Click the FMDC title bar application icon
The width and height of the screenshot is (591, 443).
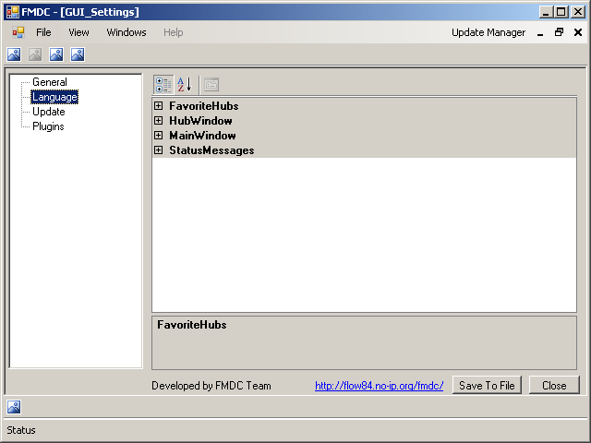(13, 12)
